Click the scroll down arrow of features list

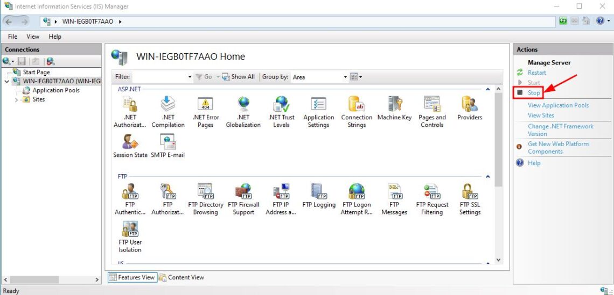(x=499, y=260)
